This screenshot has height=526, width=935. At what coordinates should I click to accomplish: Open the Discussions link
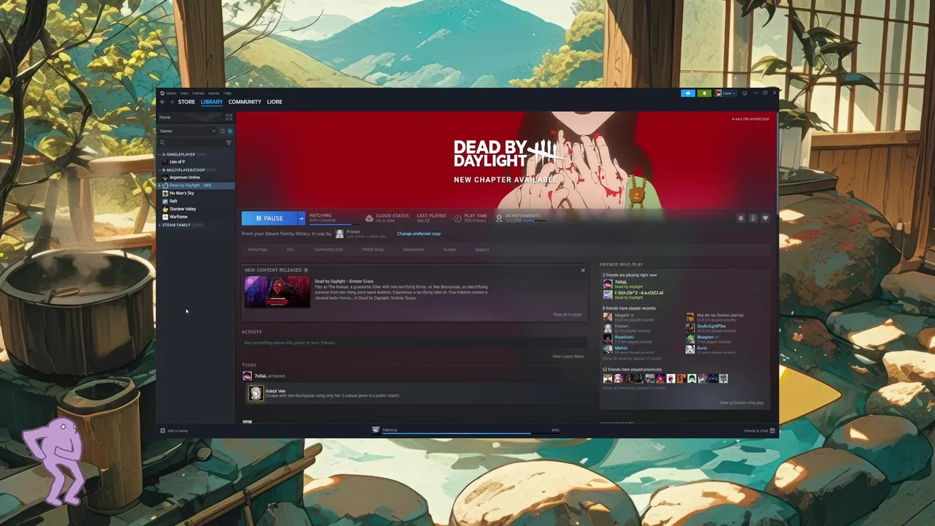pos(413,249)
